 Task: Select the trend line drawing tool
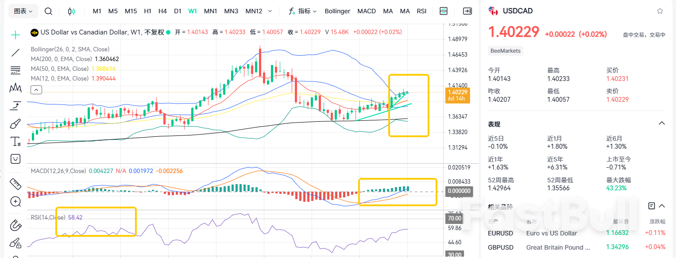coord(15,53)
